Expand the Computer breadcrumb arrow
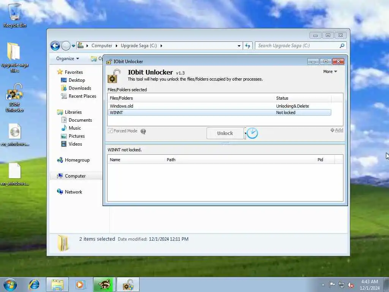Screen dimensions: 389x292 [116, 46]
